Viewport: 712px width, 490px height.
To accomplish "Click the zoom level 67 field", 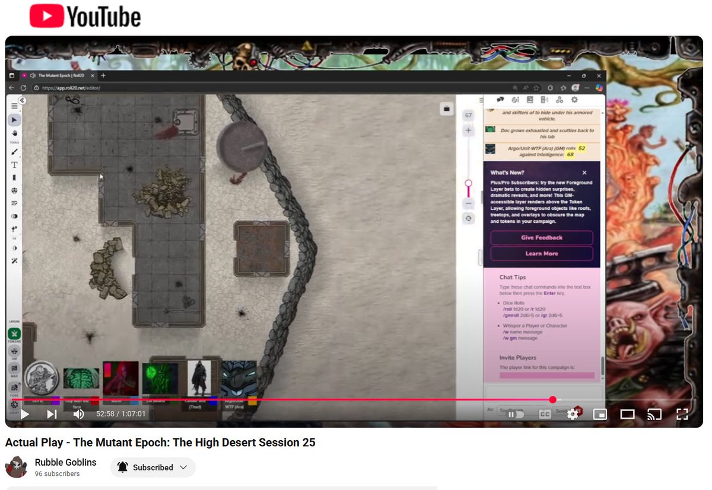I will tap(469, 116).
